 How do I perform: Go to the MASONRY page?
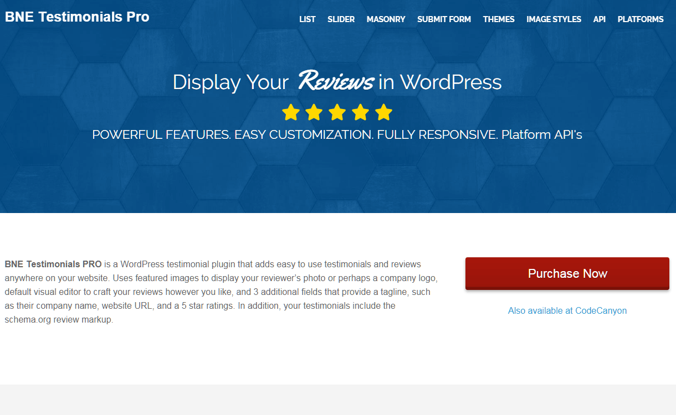386,19
